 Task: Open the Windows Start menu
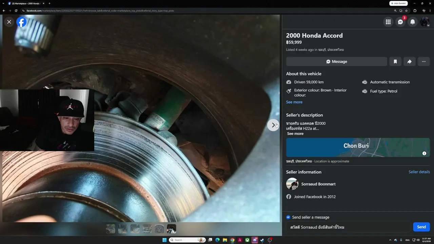click(164, 240)
